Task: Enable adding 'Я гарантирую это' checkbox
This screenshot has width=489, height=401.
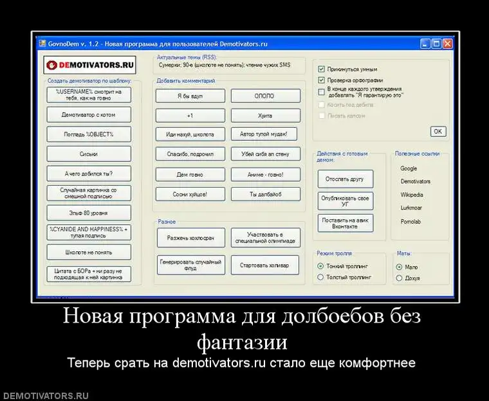Action: 322,92
